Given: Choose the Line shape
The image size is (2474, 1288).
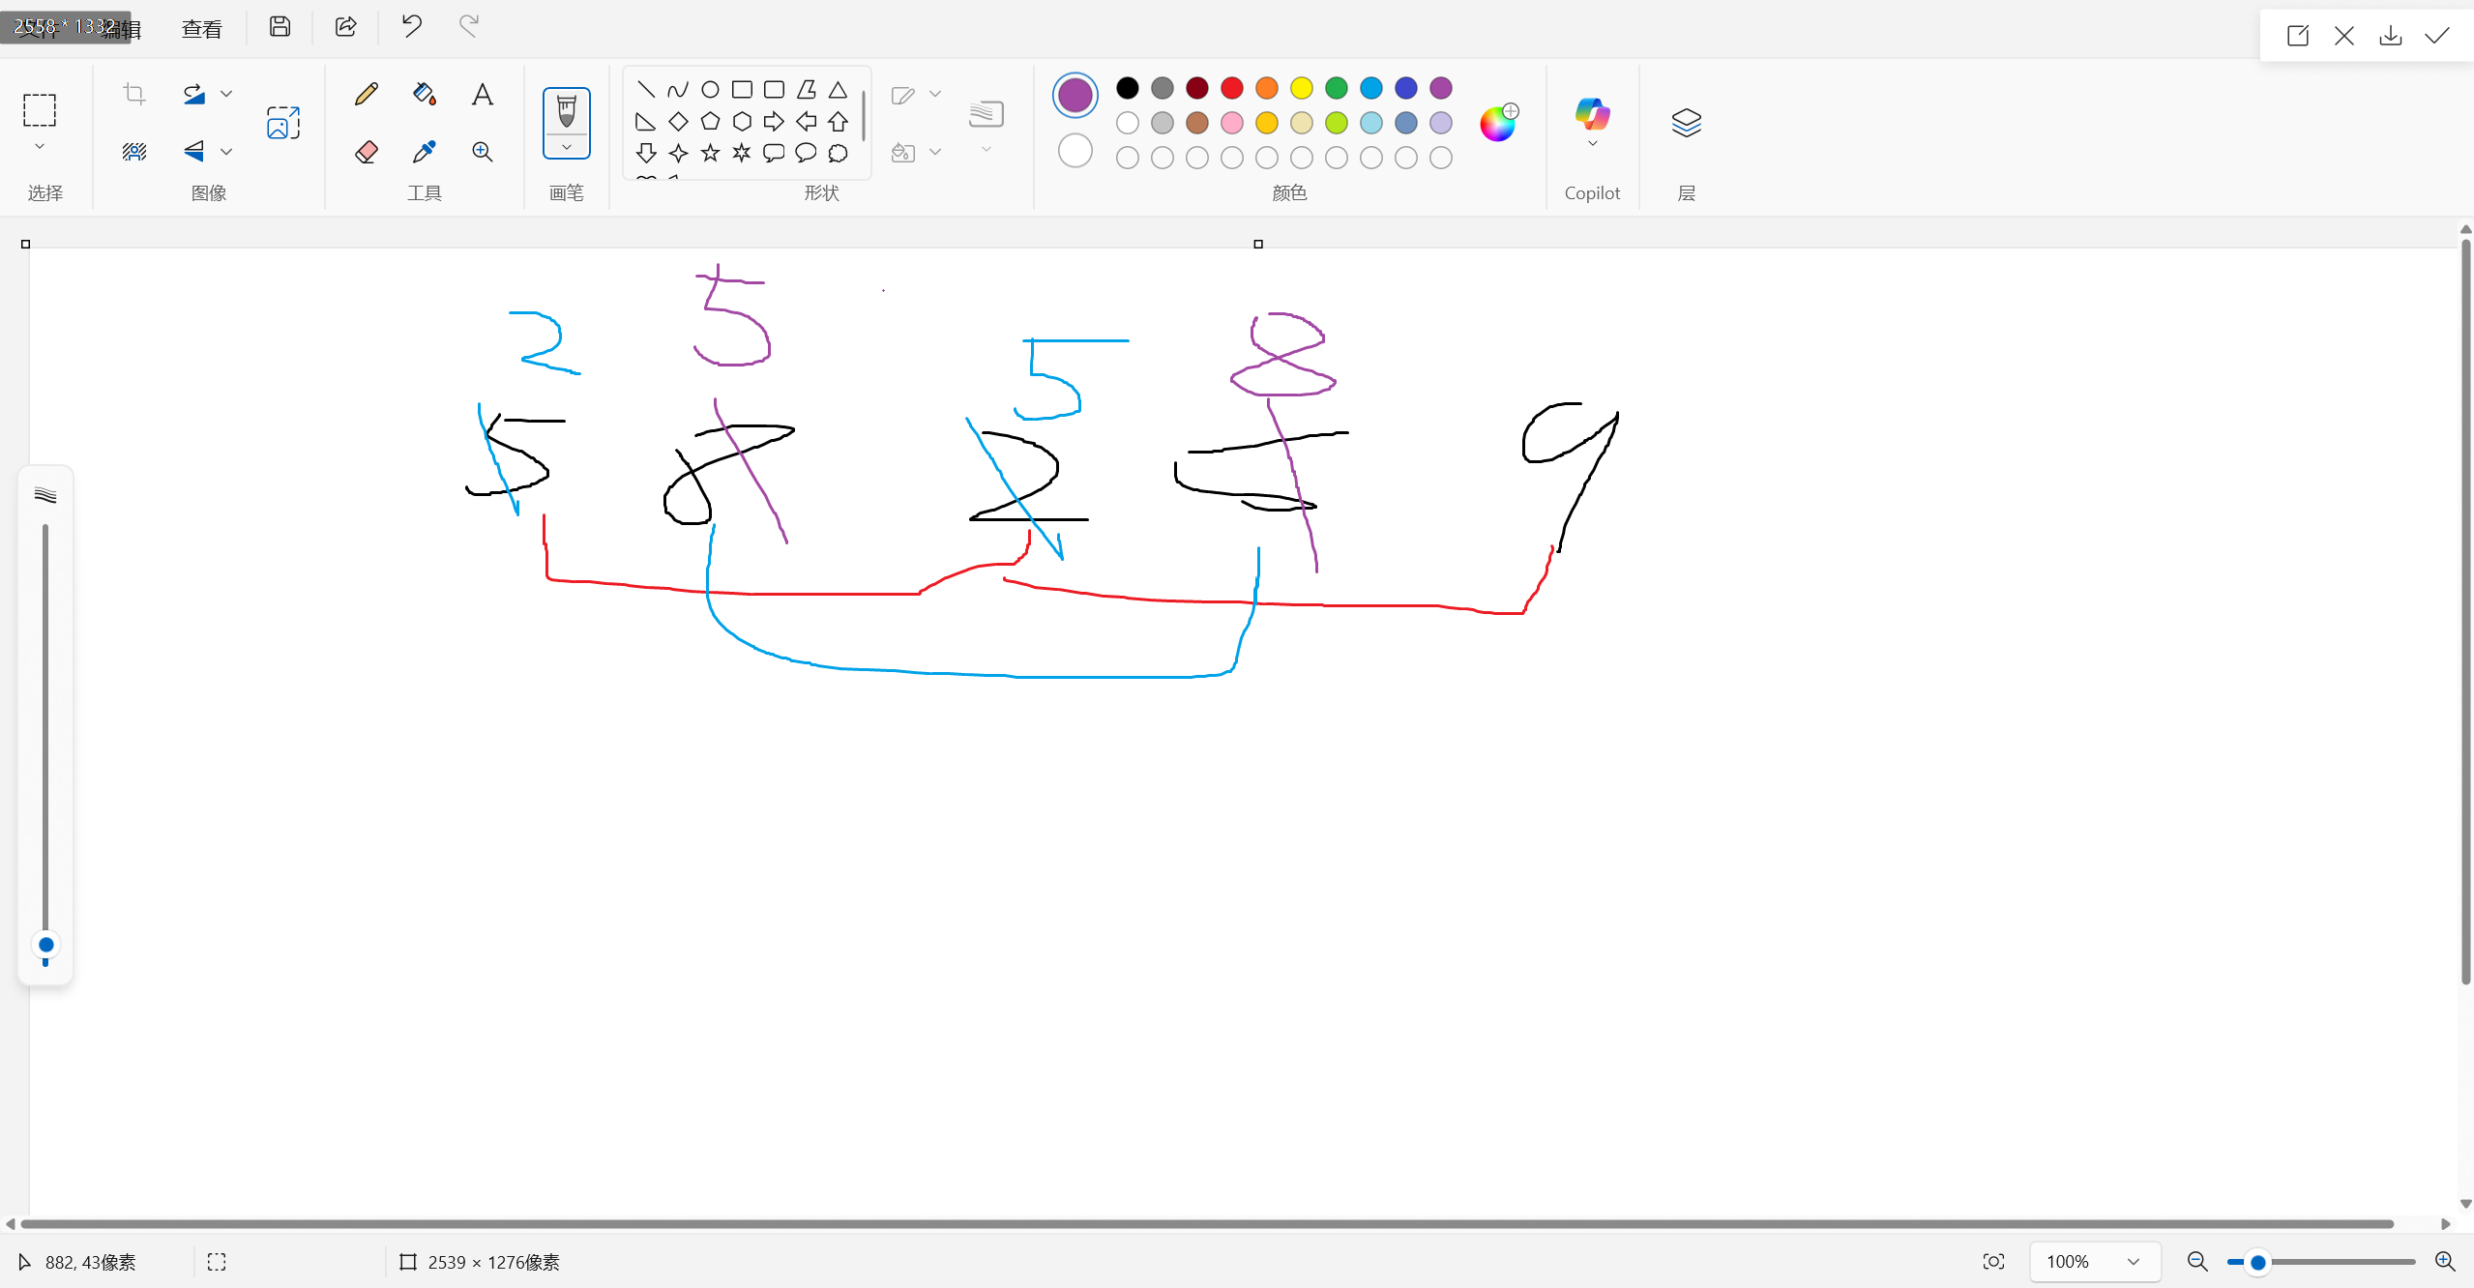Looking at the screenshot, I should [x=646, y=90].
